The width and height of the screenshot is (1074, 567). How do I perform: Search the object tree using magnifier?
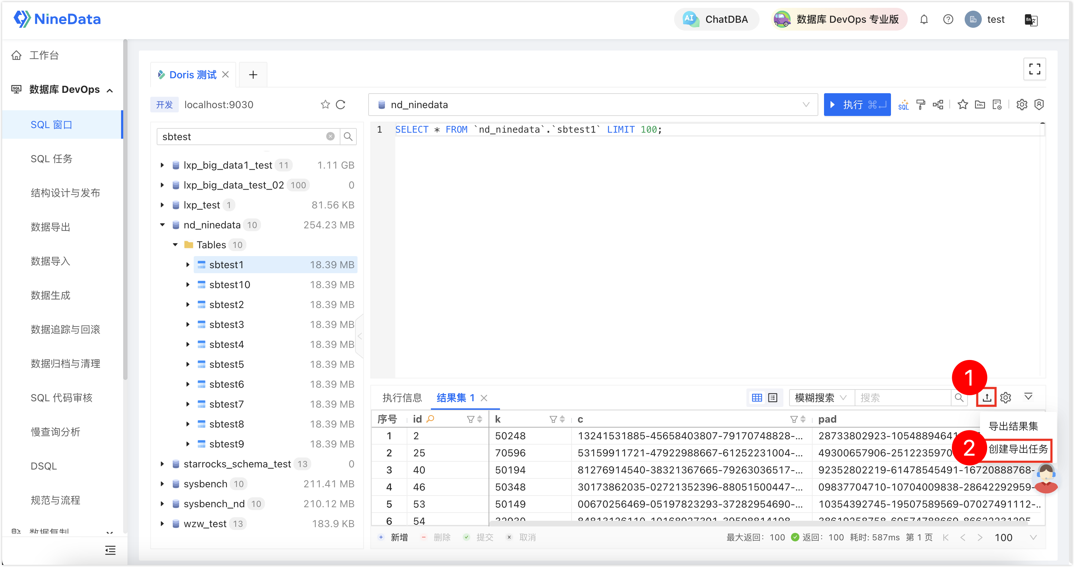click(348, 137)
